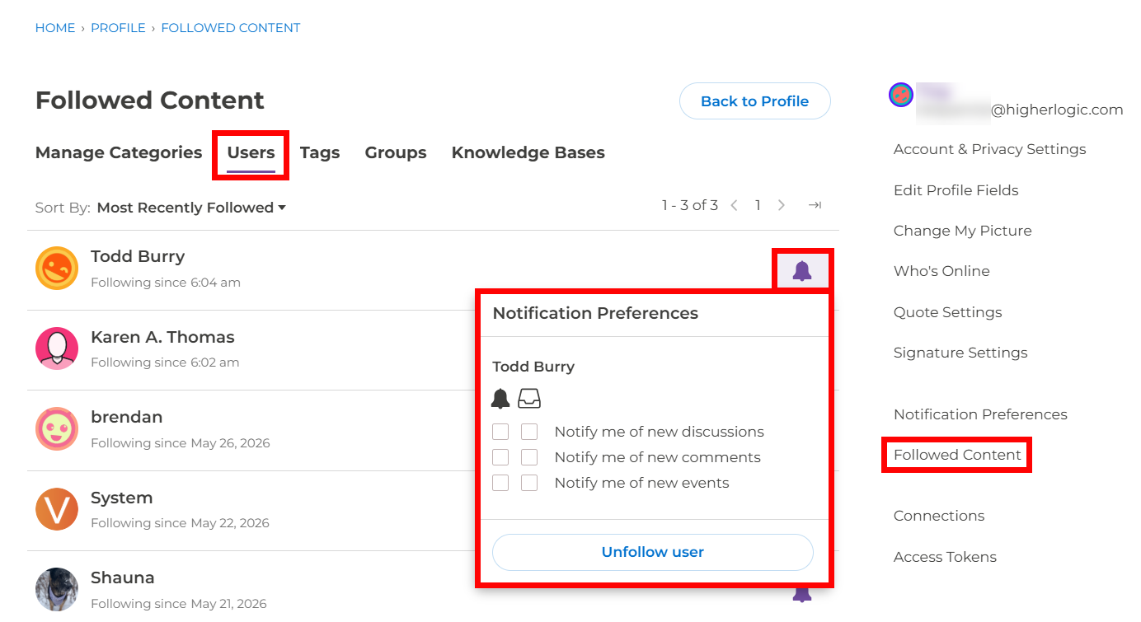The height and width of the screenshot is (622, 1141).
Task: Select the Users tab
Action: coord(251,152)
